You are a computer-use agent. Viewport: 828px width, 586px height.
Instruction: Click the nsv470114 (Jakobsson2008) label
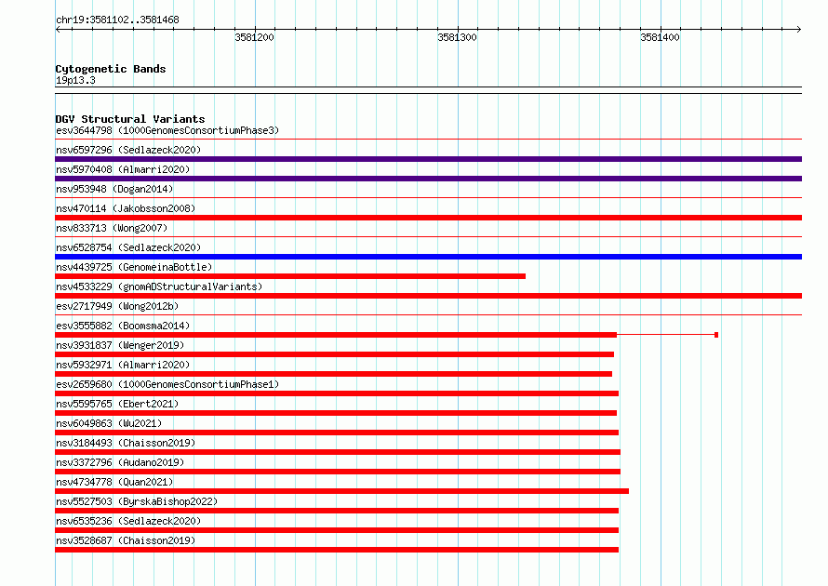click(x=126, y=208)
